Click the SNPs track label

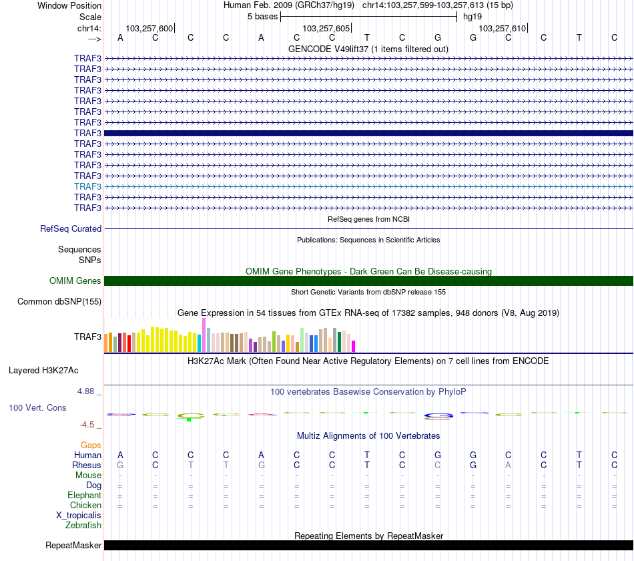(90, 260)
